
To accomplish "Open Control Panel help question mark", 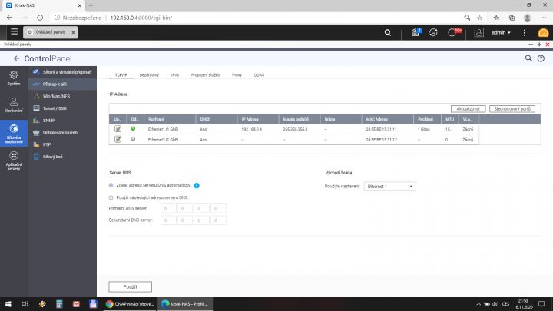I will coord(541,58).
